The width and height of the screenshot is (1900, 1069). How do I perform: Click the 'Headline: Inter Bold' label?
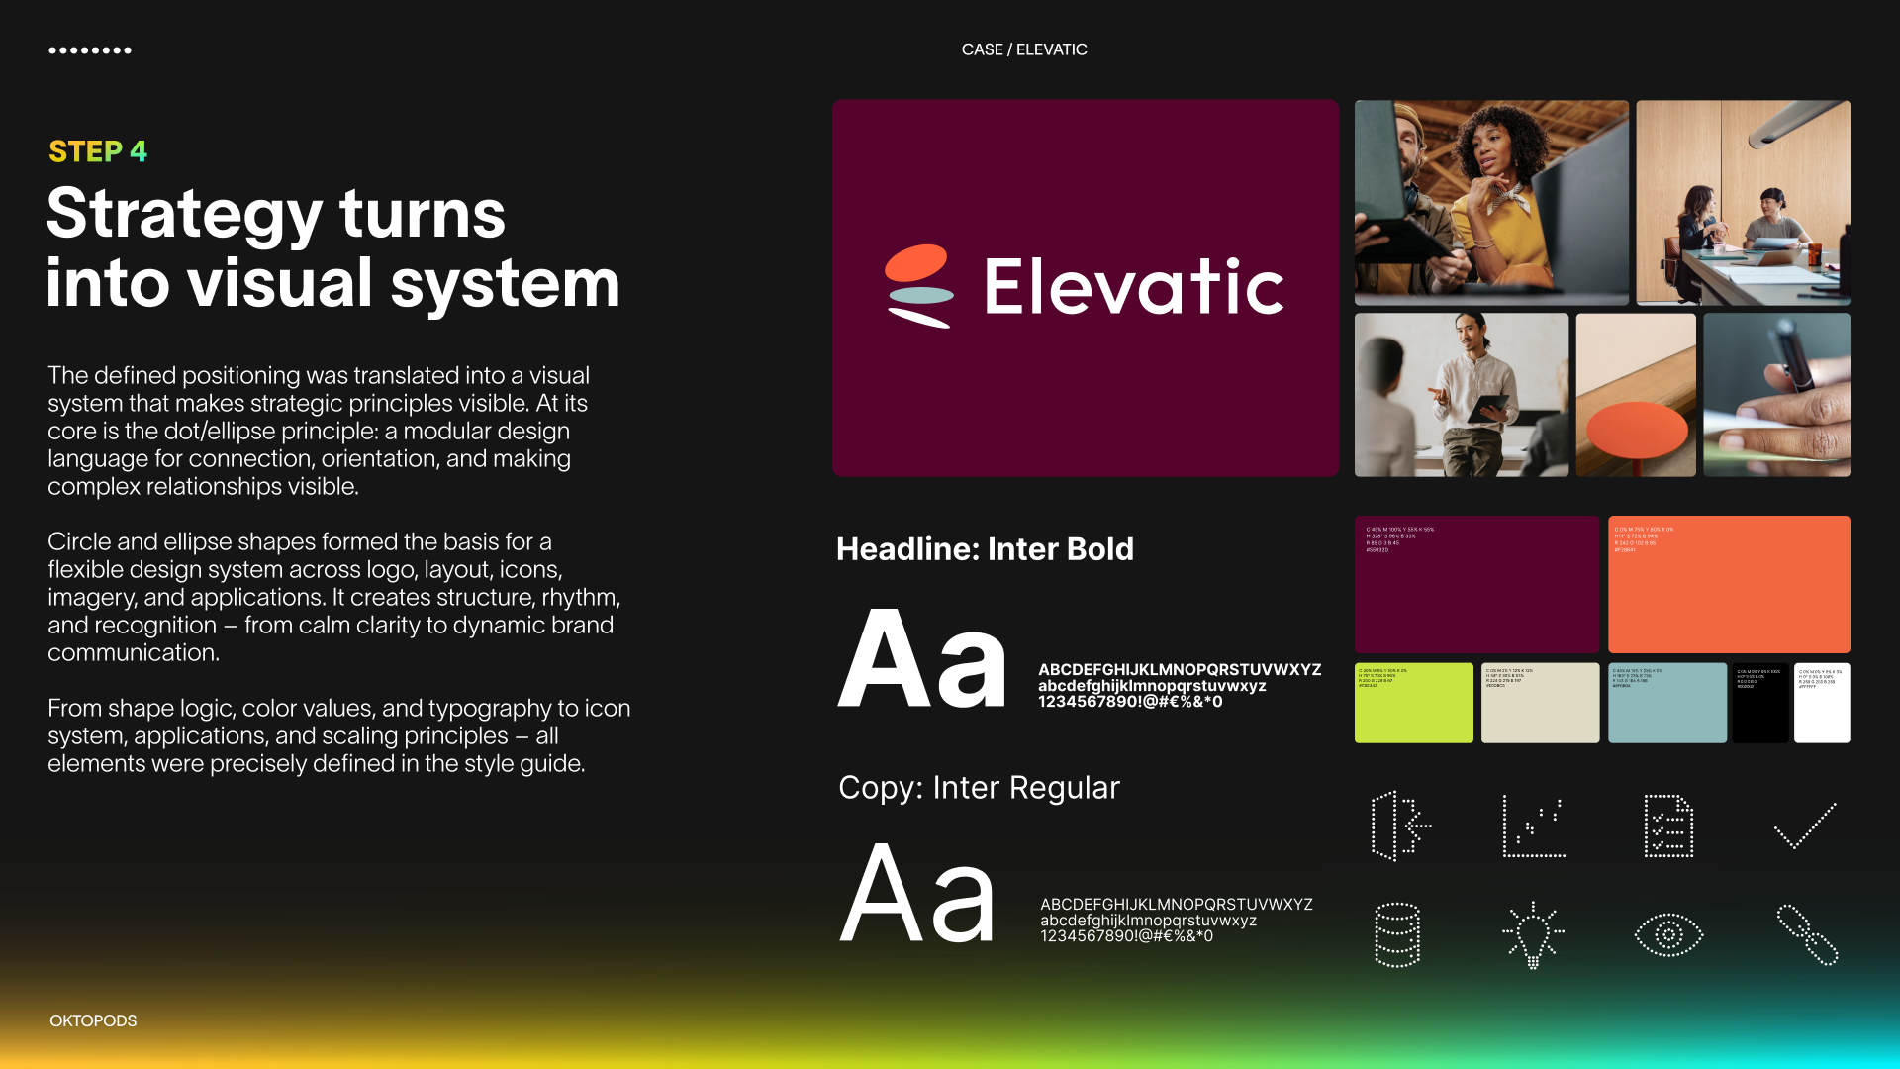[985, 549]
